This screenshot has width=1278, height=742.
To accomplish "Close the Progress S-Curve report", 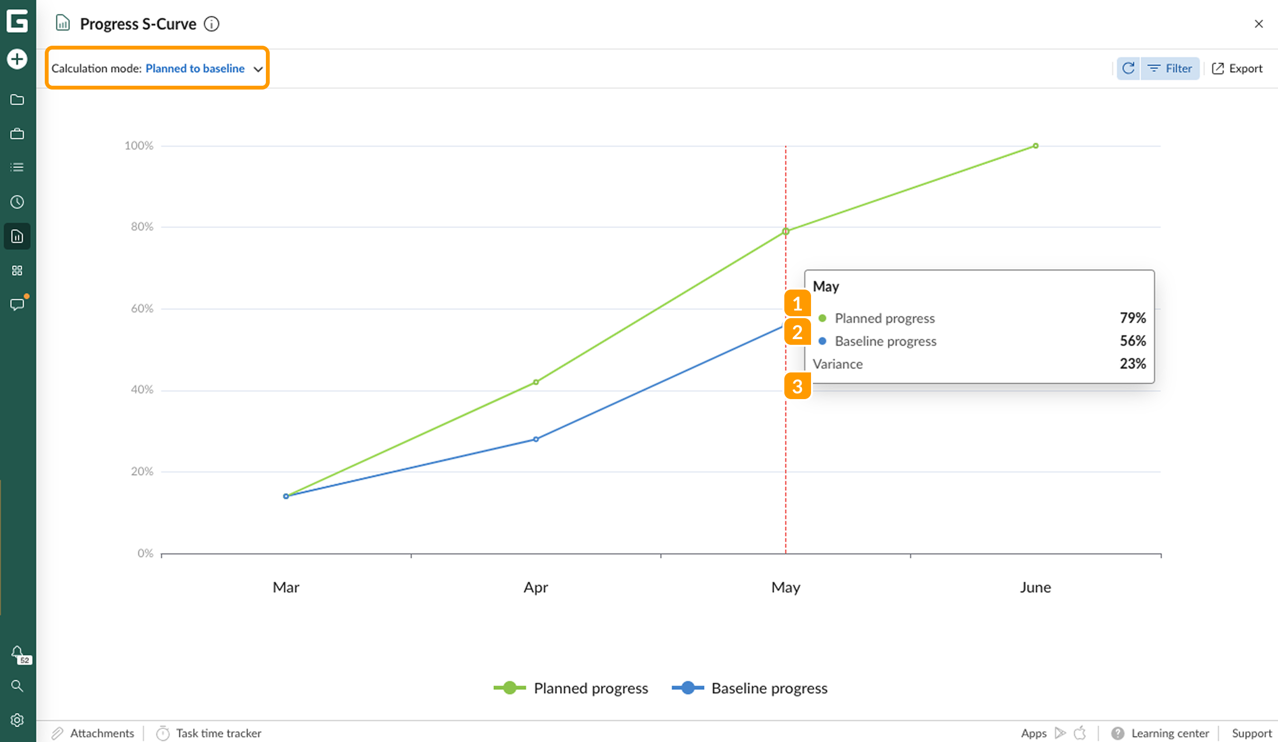I will click(x=1259, y=24).
